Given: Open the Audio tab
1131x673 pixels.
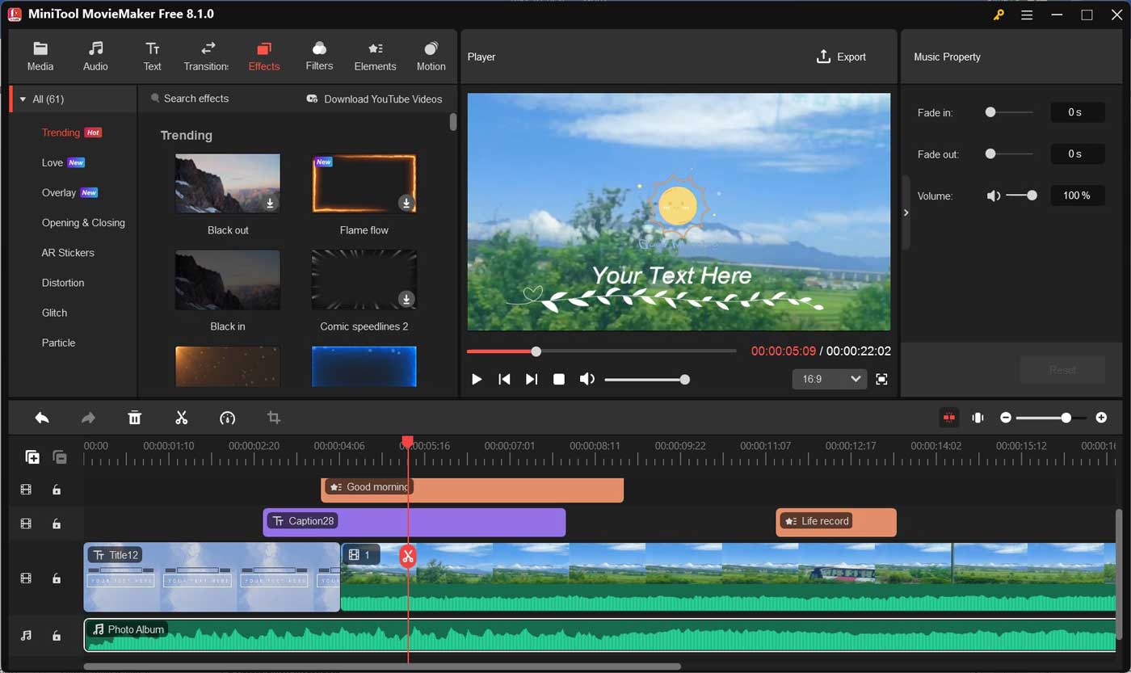Looking at the screenshot, I should (95, 57).
